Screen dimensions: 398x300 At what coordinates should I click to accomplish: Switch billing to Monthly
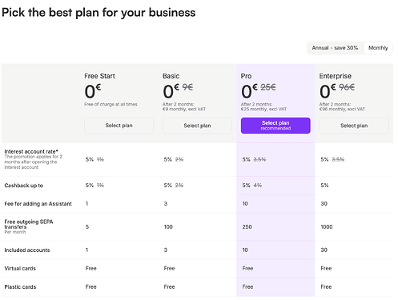(x=378, y=48)
